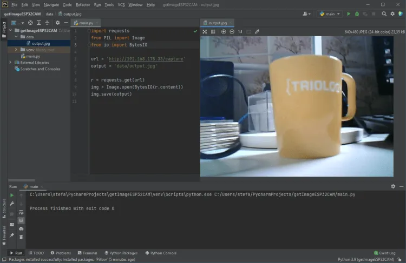This screenshot has width=406, height=263.
Task: Open the TODO tool window
Action: tap(36, 253)
